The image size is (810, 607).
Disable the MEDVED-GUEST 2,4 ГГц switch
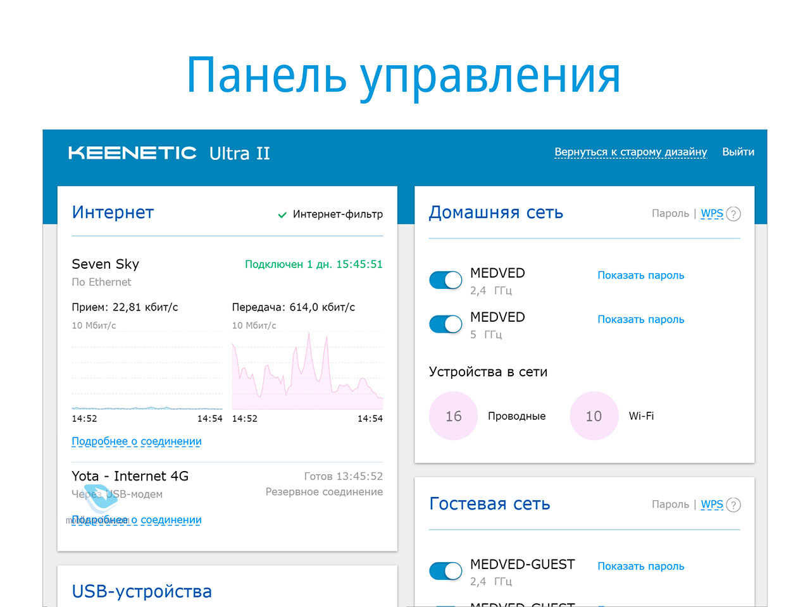coord(445,571)
